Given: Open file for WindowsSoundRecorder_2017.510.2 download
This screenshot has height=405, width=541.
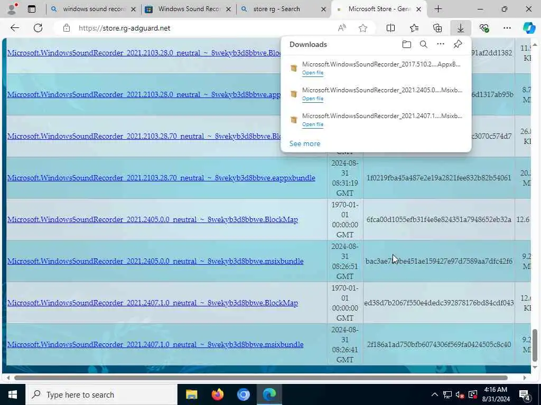Looking at the screenshot, I should click(x=313, y=73).
